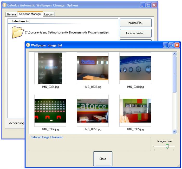
Task: Maximize the Wallpaper image list window
Action: click(171, 45)
